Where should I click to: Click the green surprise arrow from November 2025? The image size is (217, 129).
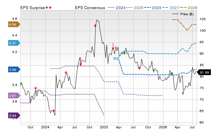[154, 71]
